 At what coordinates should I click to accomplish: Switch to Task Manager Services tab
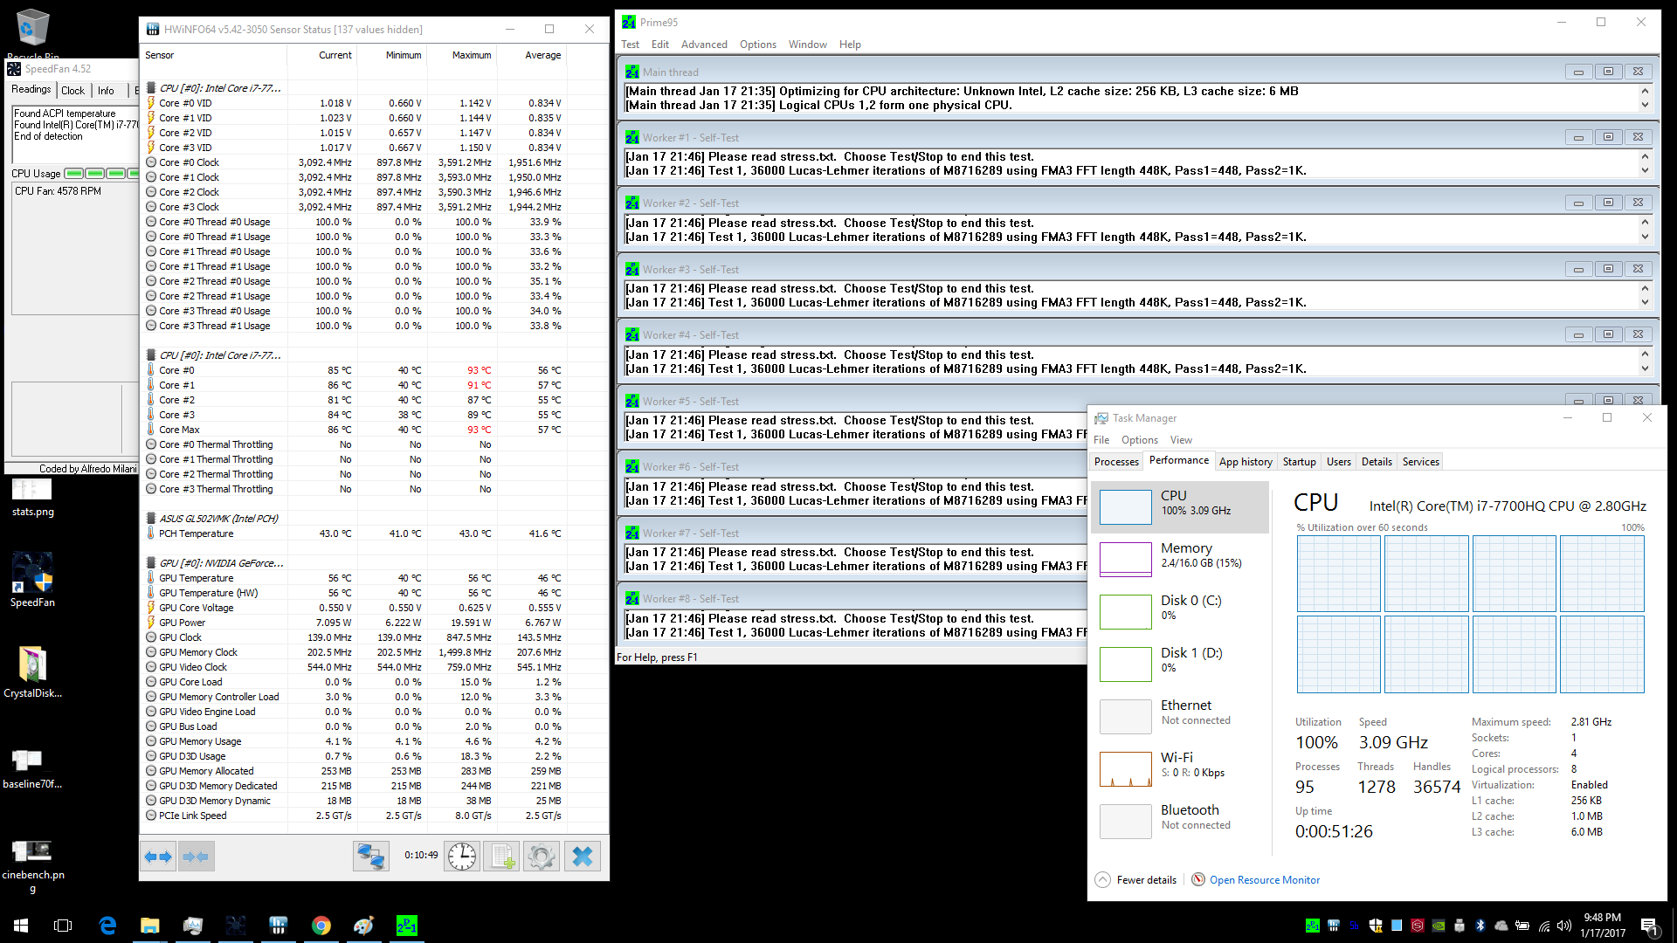pyautogui.click(x=1421, y=462)
